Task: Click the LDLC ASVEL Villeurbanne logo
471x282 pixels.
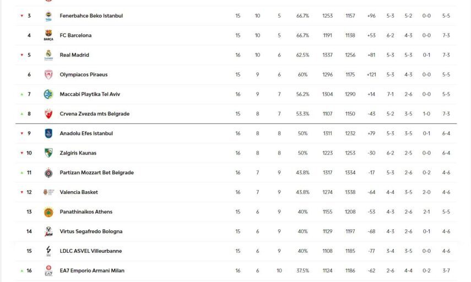Action: click(48, 251)
